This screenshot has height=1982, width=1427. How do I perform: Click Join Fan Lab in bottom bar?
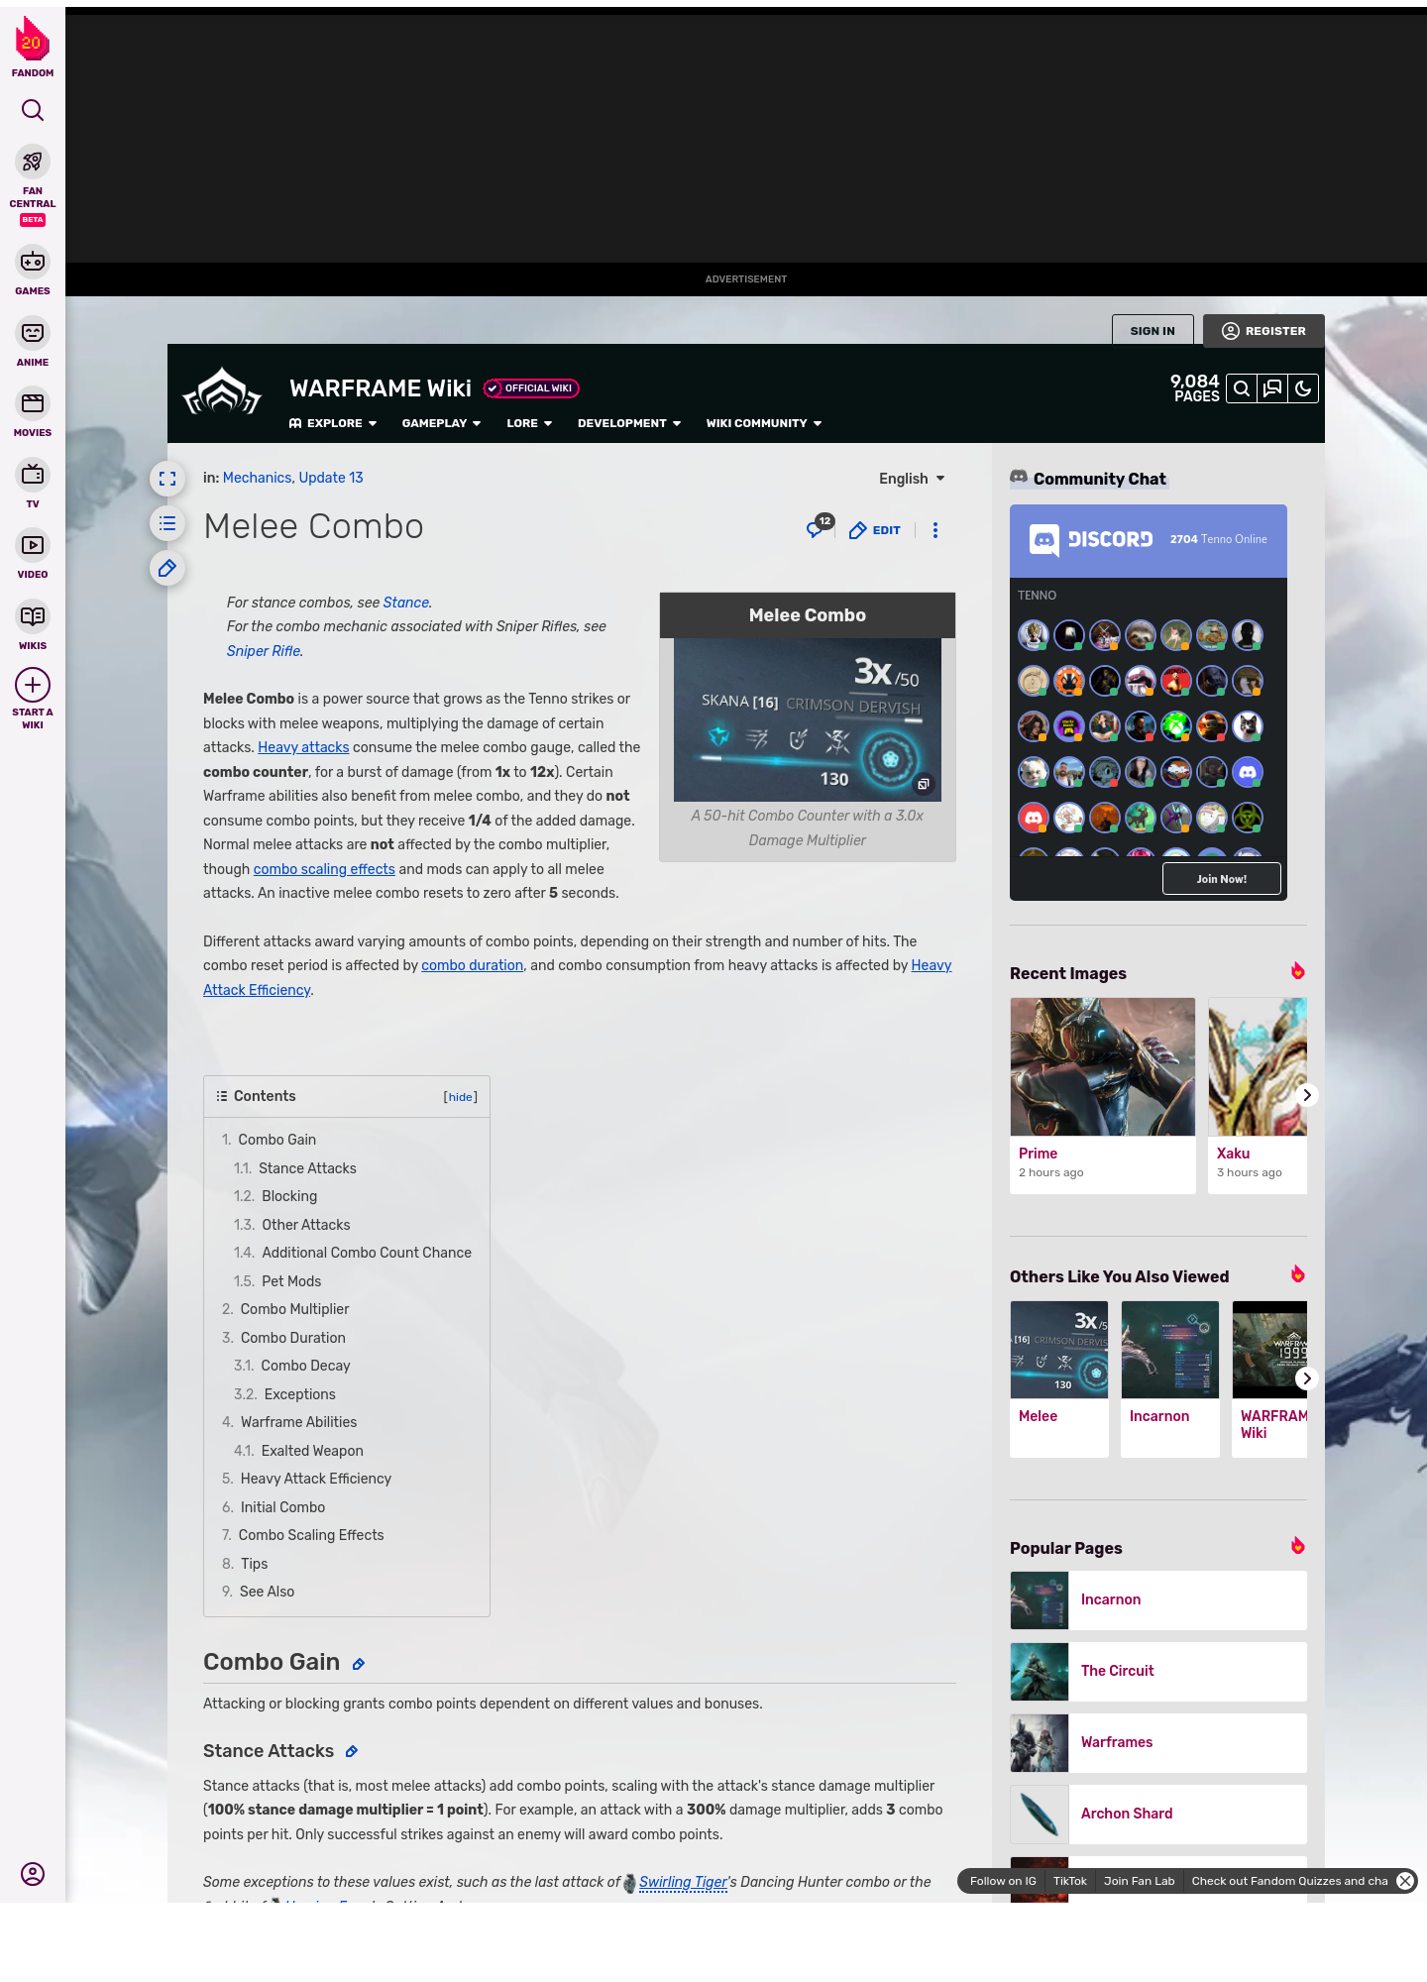(x=1139, y=1881)
